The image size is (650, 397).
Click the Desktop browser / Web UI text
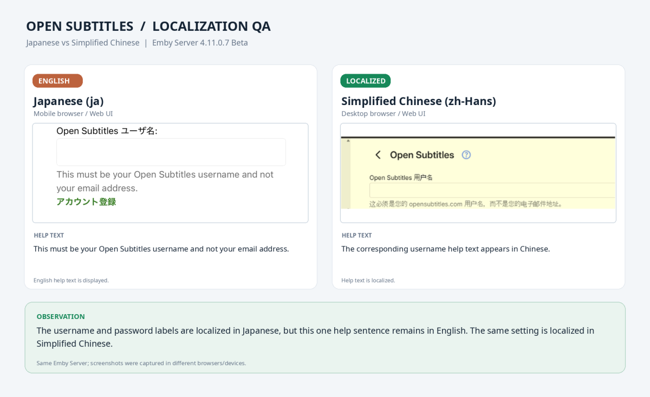383,114
